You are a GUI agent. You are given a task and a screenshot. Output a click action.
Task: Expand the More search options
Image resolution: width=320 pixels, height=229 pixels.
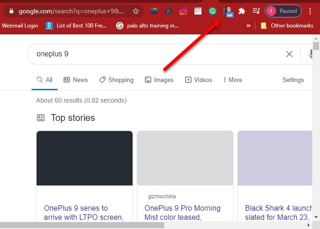point(233,80)
